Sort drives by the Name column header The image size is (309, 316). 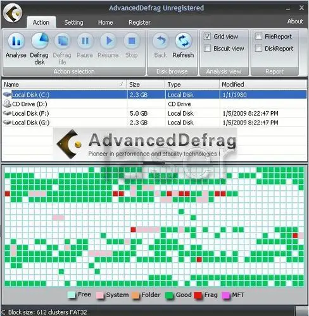click(64, 85)
